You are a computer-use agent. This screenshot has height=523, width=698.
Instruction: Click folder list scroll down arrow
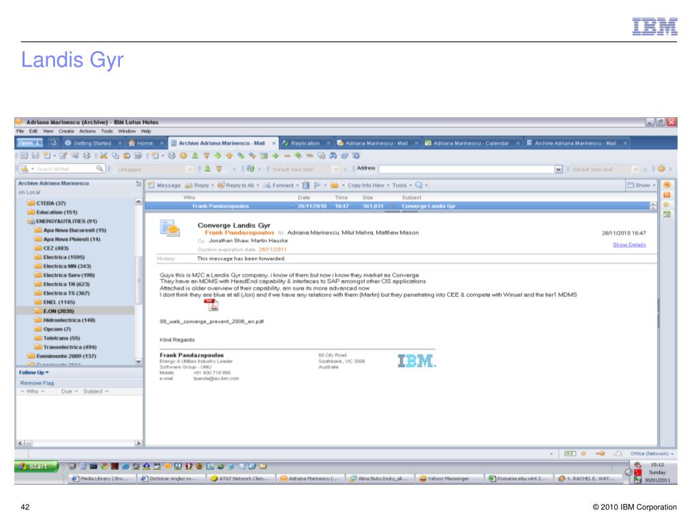point(138,362)
